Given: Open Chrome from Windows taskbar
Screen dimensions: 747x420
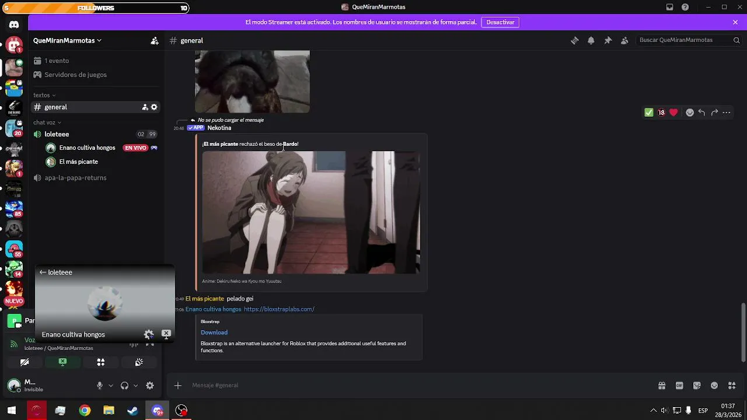Looking at the screenshot, I should (x=85, y=411).
